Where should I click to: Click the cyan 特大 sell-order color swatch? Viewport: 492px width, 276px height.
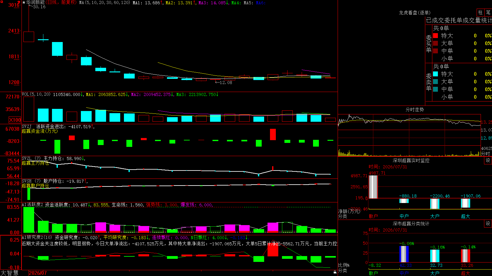(x=435, y=74)
